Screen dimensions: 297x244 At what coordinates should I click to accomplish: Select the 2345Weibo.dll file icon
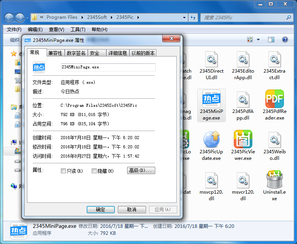[274, 140]
